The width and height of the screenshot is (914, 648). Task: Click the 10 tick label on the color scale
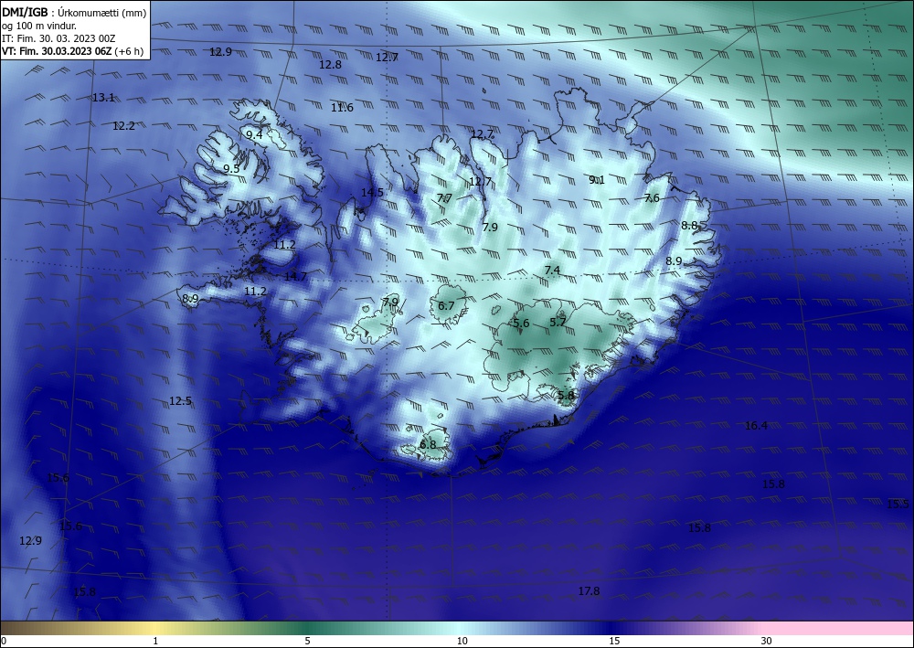(x=462, y=642)
